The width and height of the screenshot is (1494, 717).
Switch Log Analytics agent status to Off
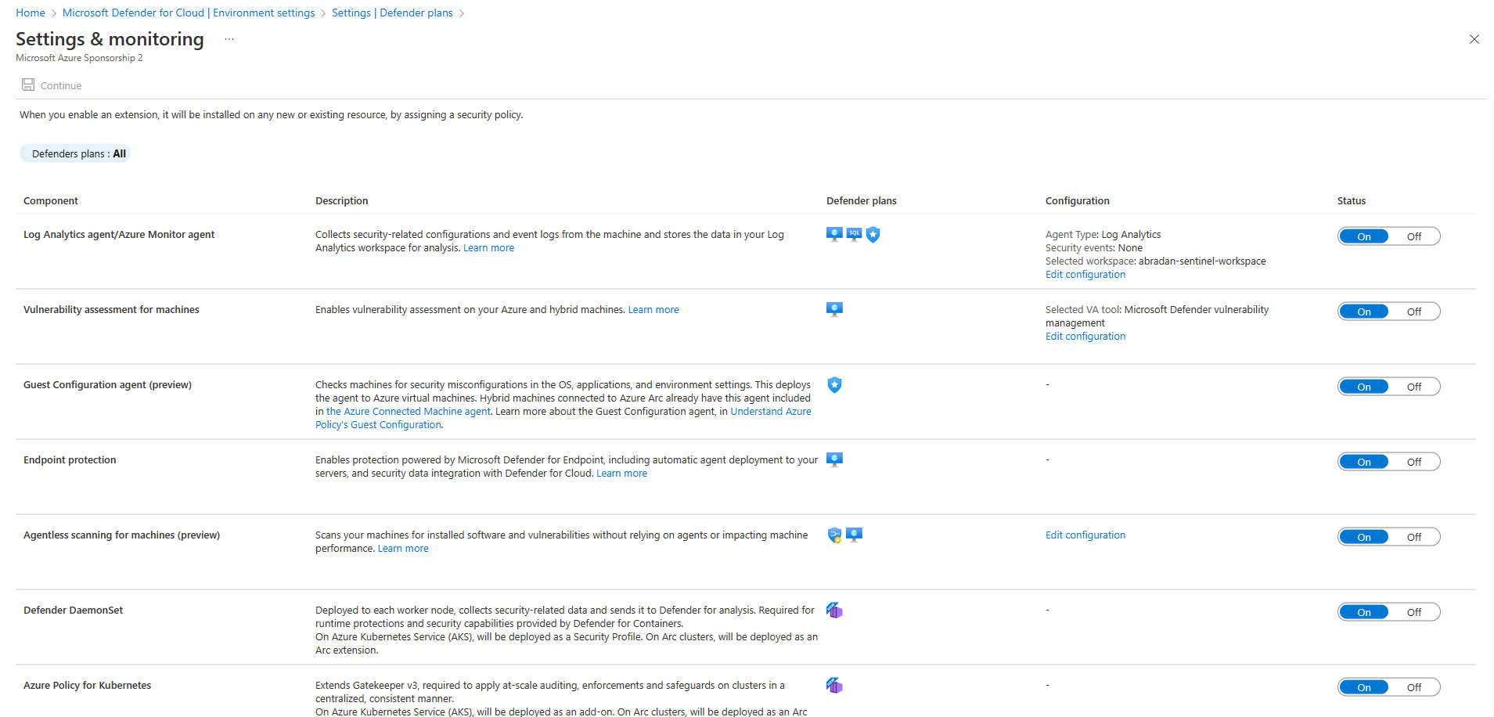tap(1414, 236)
